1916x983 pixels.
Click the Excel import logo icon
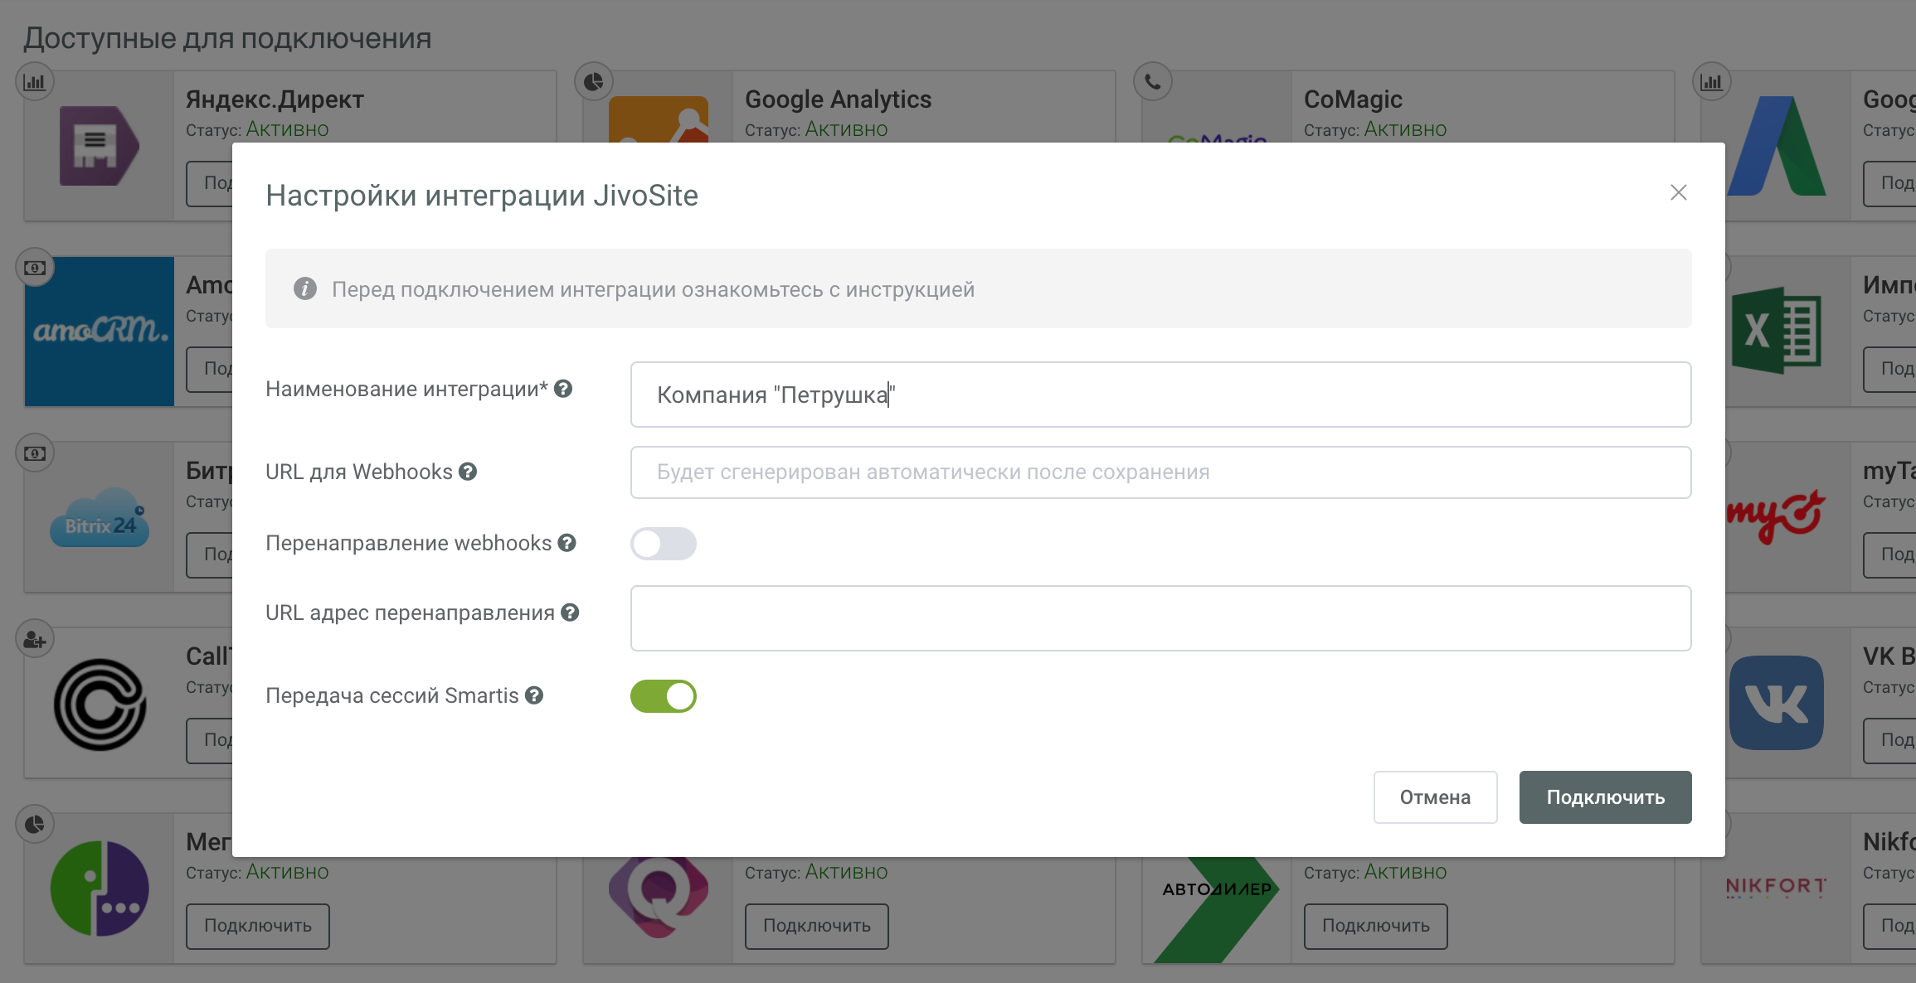1776,332
